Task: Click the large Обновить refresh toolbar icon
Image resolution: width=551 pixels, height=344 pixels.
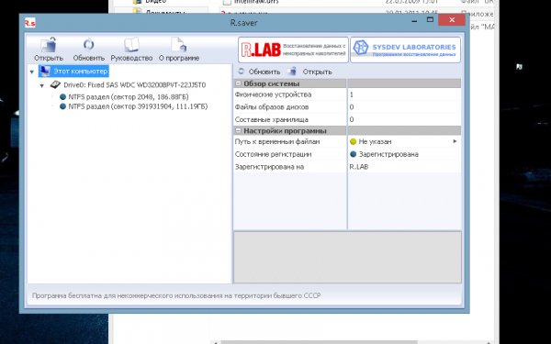Action: [x=88, y=45]
